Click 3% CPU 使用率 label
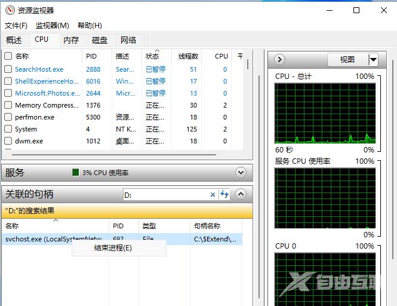This screenshot has width=397, height=306. coord(106,173)
